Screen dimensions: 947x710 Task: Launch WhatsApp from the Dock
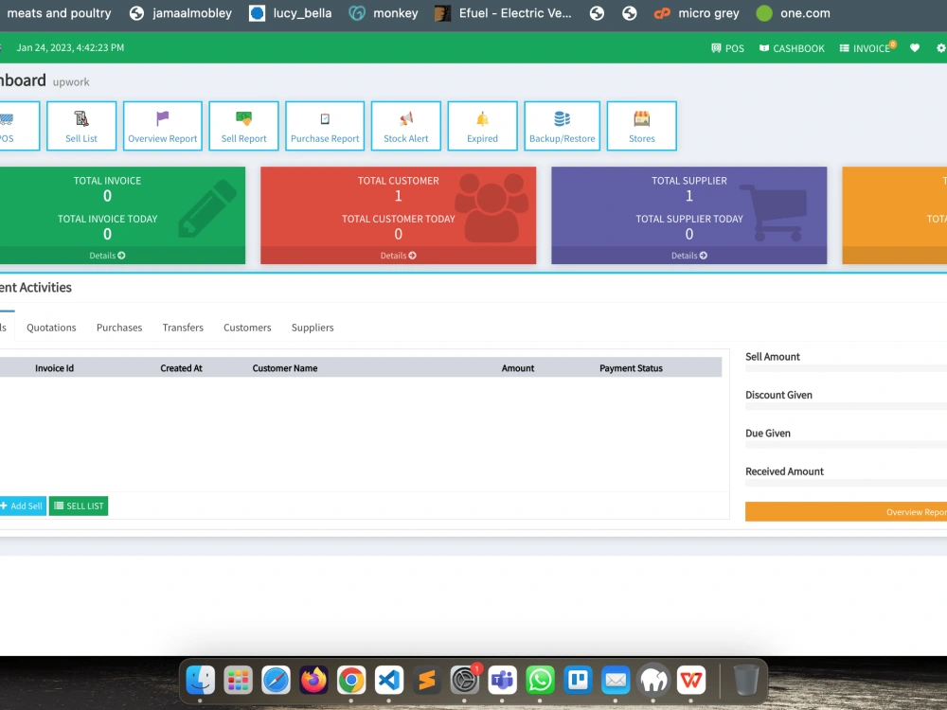click(540, 681)
